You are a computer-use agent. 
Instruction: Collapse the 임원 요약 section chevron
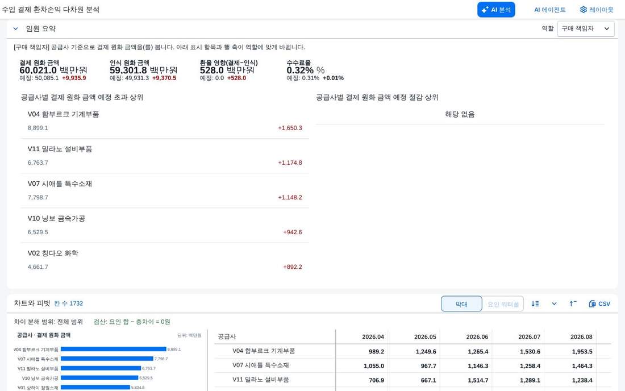coord(15,28)
